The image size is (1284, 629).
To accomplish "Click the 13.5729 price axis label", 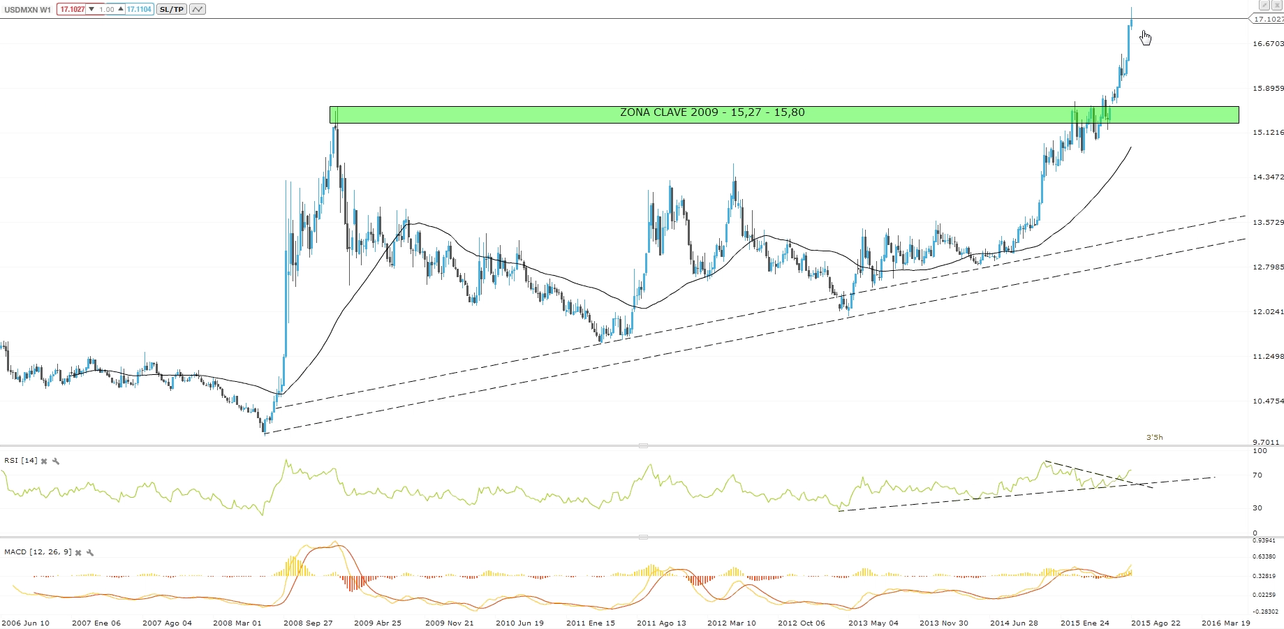I will [1268, 223].
